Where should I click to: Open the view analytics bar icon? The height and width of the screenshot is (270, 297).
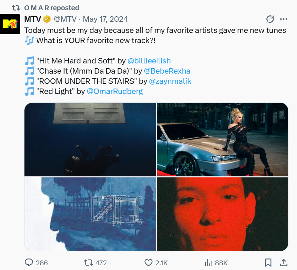(208, 263)
